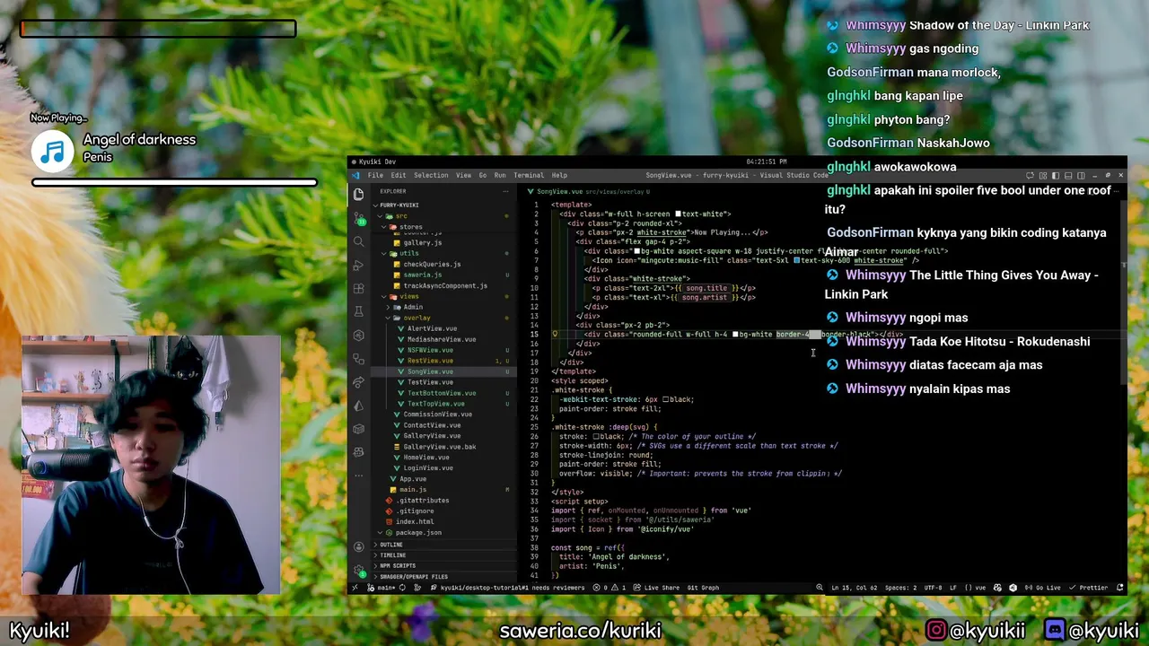1149x646 pixels.
Task: Click UTF-8 encoding in status bar
Action: tap(933, 588)
